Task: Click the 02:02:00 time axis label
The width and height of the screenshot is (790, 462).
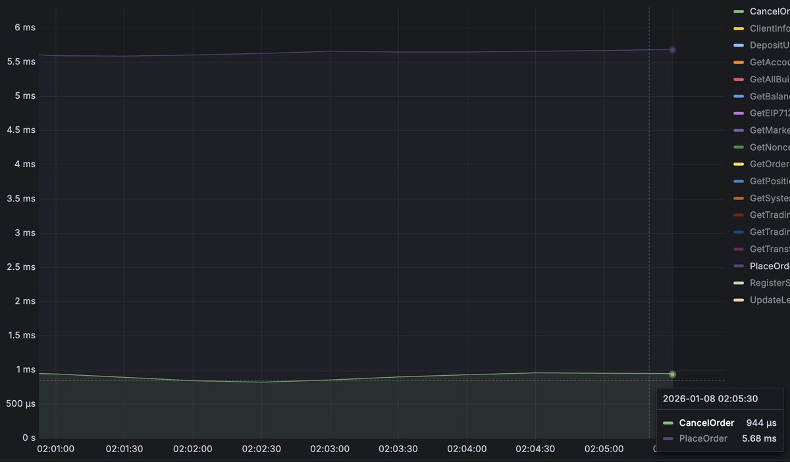Action: pos(193,449)
